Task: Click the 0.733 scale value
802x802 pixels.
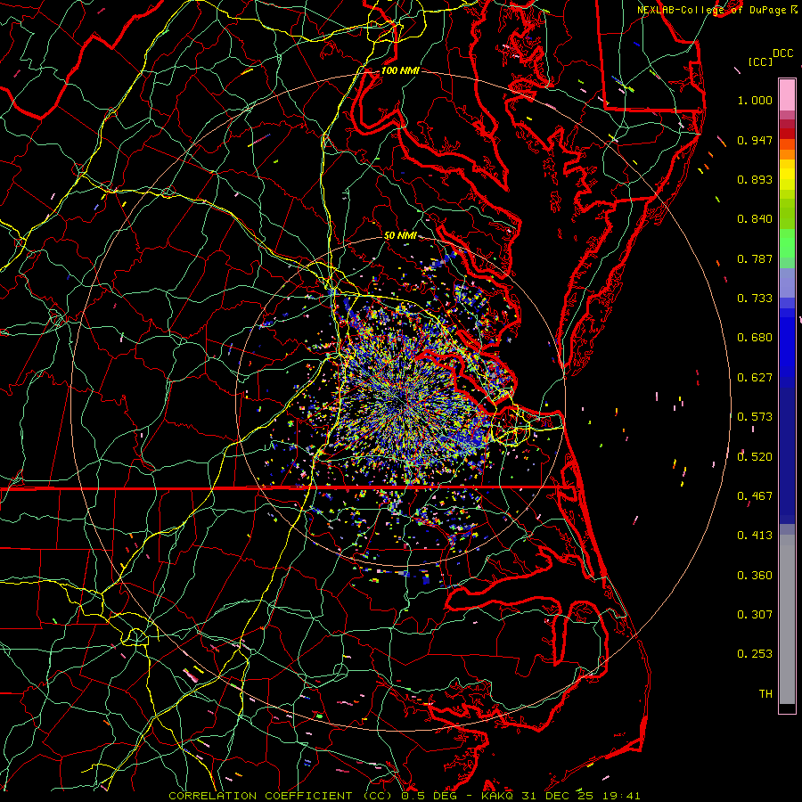Action: click(755, 299)
